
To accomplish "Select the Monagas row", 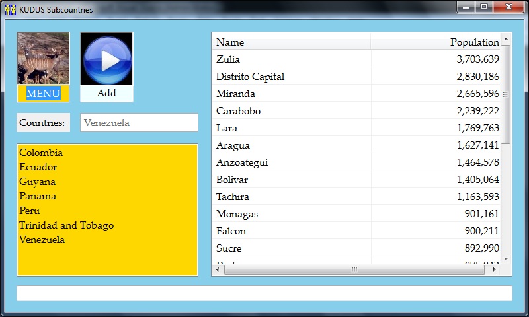I will coord(356,214).
